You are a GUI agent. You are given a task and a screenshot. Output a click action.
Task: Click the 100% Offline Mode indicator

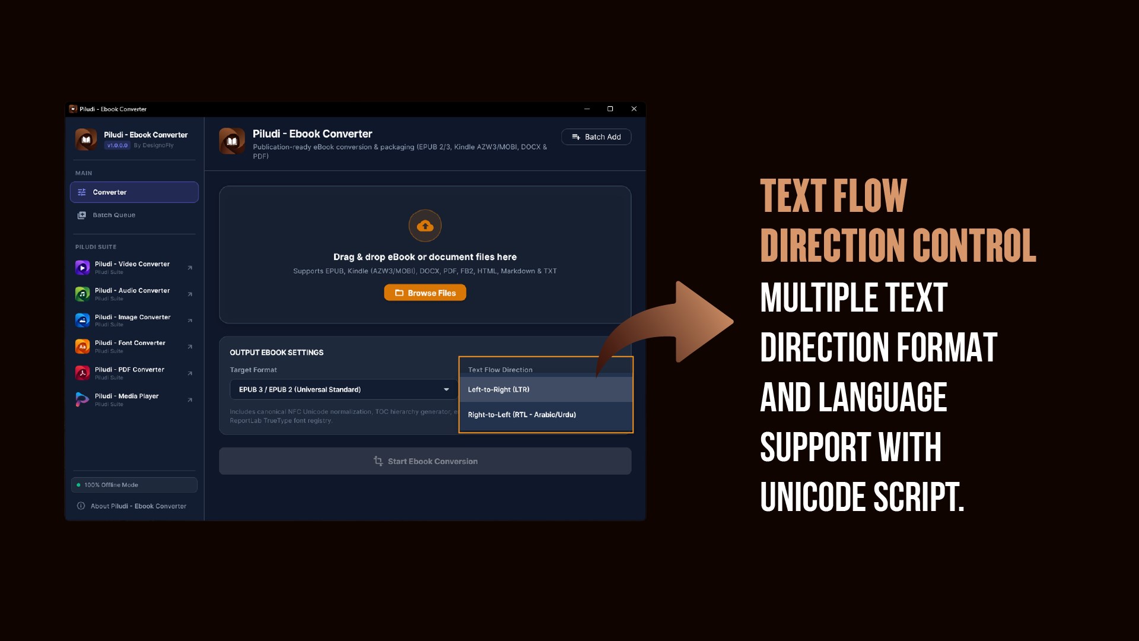tap(134, 485)
